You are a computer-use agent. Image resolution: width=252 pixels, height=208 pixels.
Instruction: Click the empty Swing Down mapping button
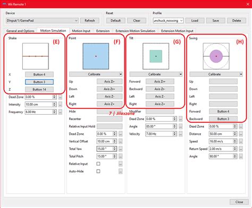[x=223, y=89]
